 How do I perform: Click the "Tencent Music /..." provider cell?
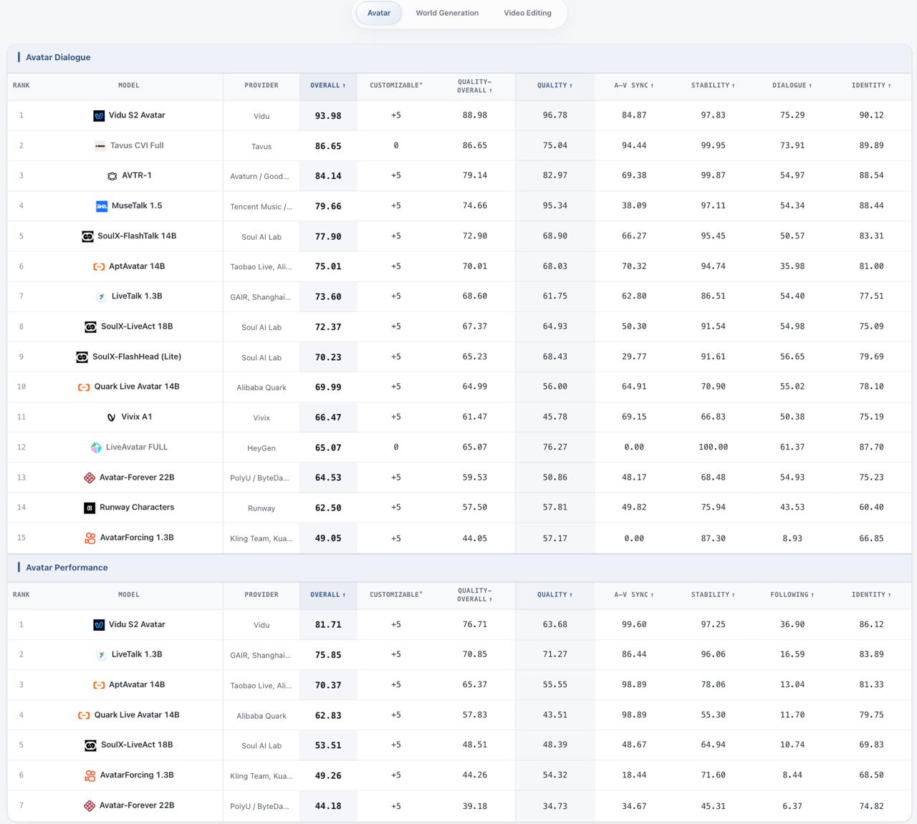click(x=261, y=207)
